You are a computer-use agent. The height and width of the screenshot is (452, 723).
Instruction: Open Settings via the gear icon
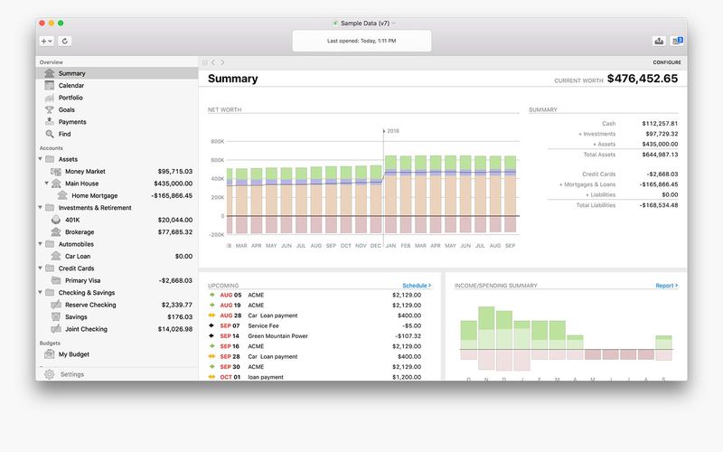coord(50,374)
